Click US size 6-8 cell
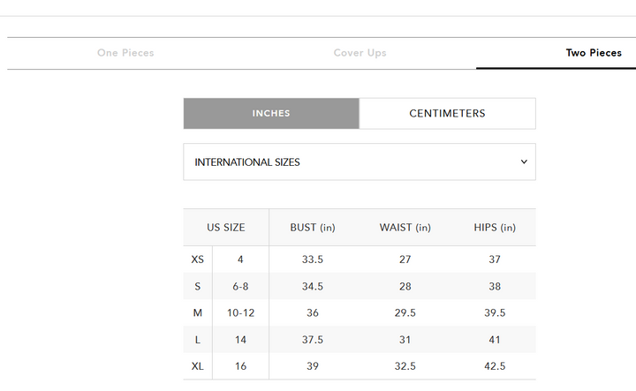 [x=240, y=287]
